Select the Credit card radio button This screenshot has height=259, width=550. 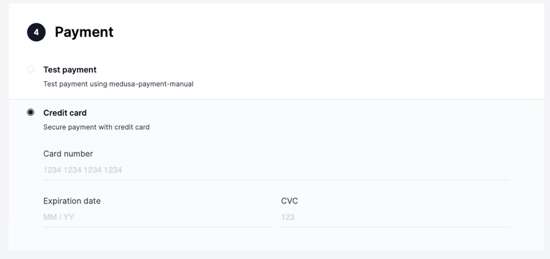(x=30, y=113)
